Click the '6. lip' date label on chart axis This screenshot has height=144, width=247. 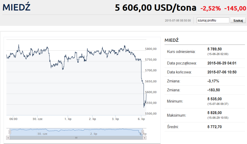[x=141, y=119]
